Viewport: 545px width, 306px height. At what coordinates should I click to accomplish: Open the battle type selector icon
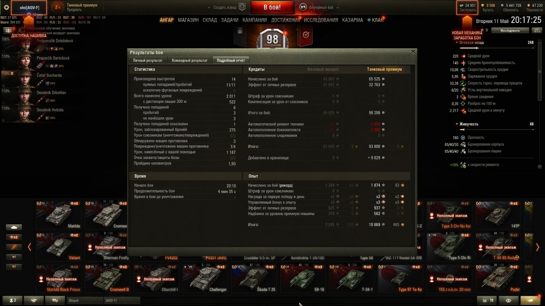tap(303, 7)
